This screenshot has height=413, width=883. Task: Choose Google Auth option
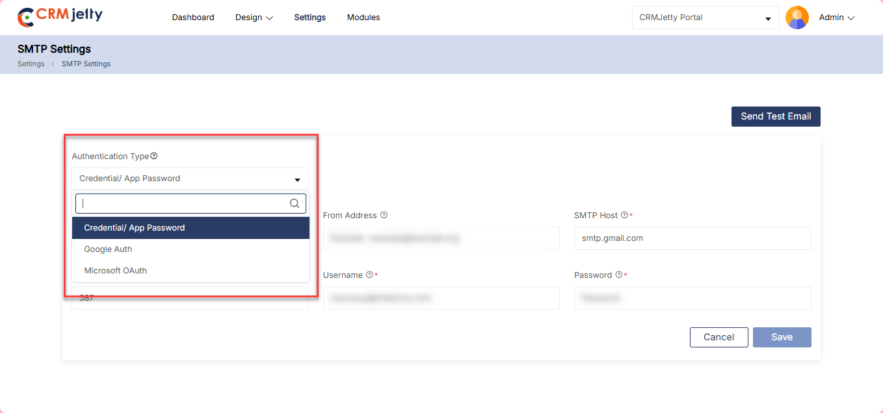coord(108,249)
